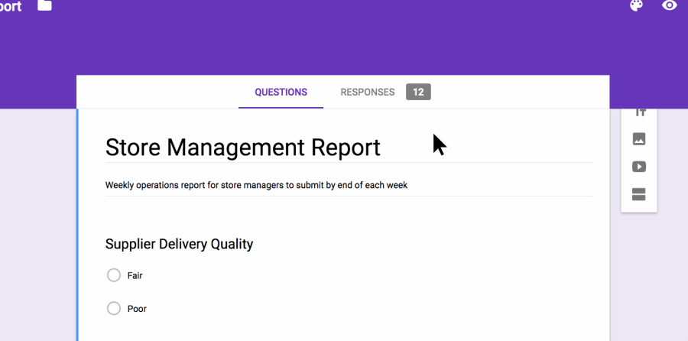Switch to the Questions tab

[281, 93]
